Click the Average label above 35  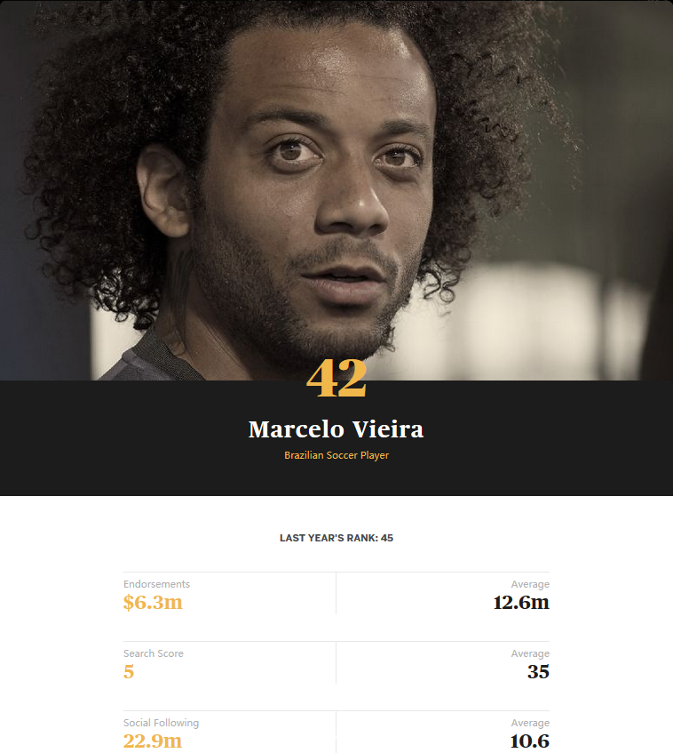click(530, 653)
